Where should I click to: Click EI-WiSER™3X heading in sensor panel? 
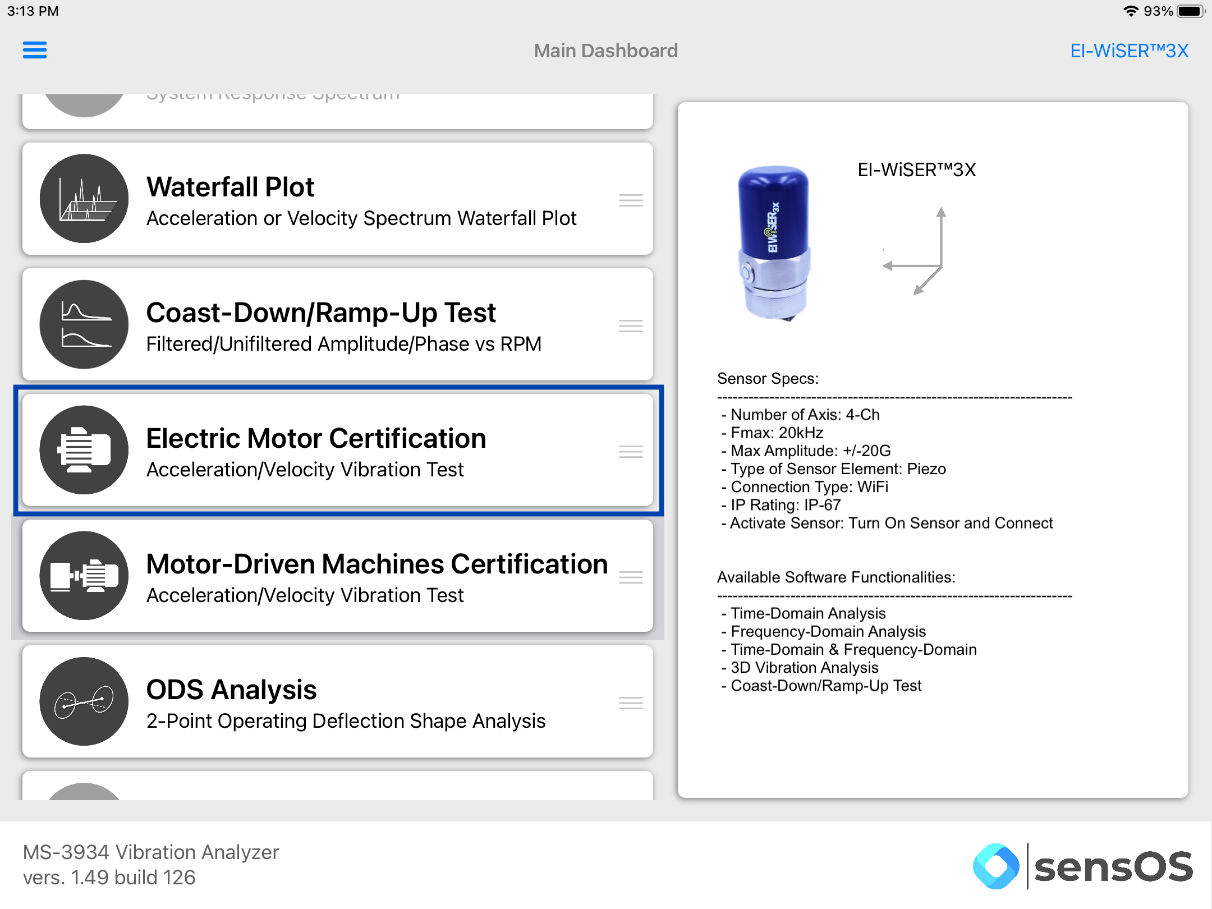917,170
